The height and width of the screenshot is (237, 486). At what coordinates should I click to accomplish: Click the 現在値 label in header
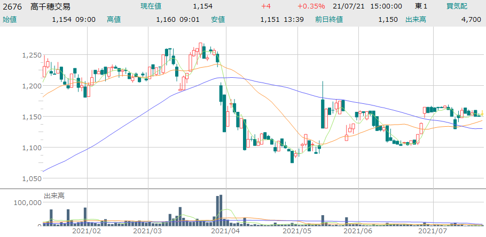(152, 6)
